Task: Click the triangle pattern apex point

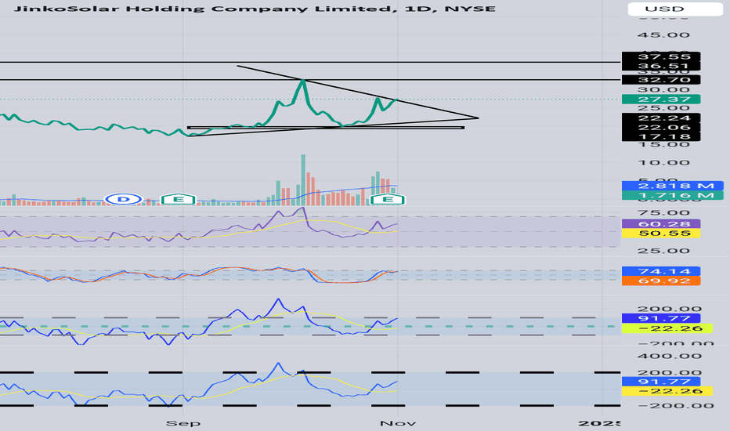Action: (478, 118)
